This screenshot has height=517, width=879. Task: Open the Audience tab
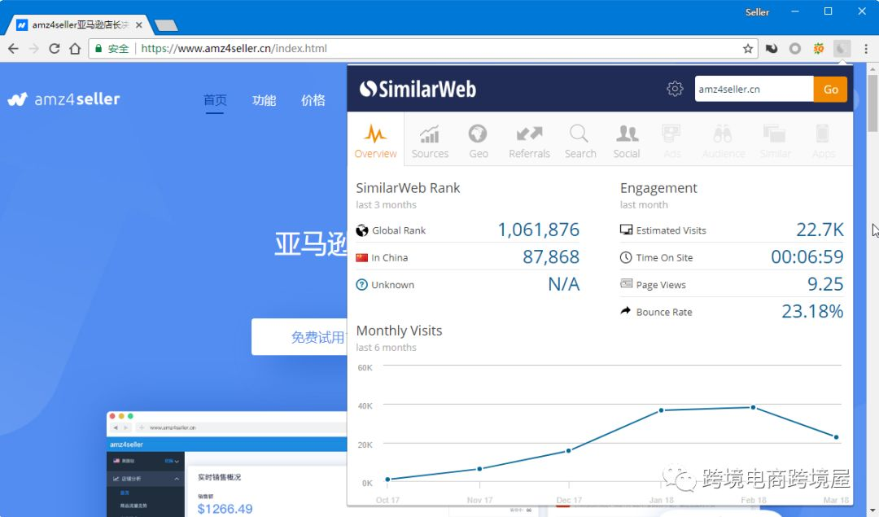pyautogui.click(x=724, y=141)
